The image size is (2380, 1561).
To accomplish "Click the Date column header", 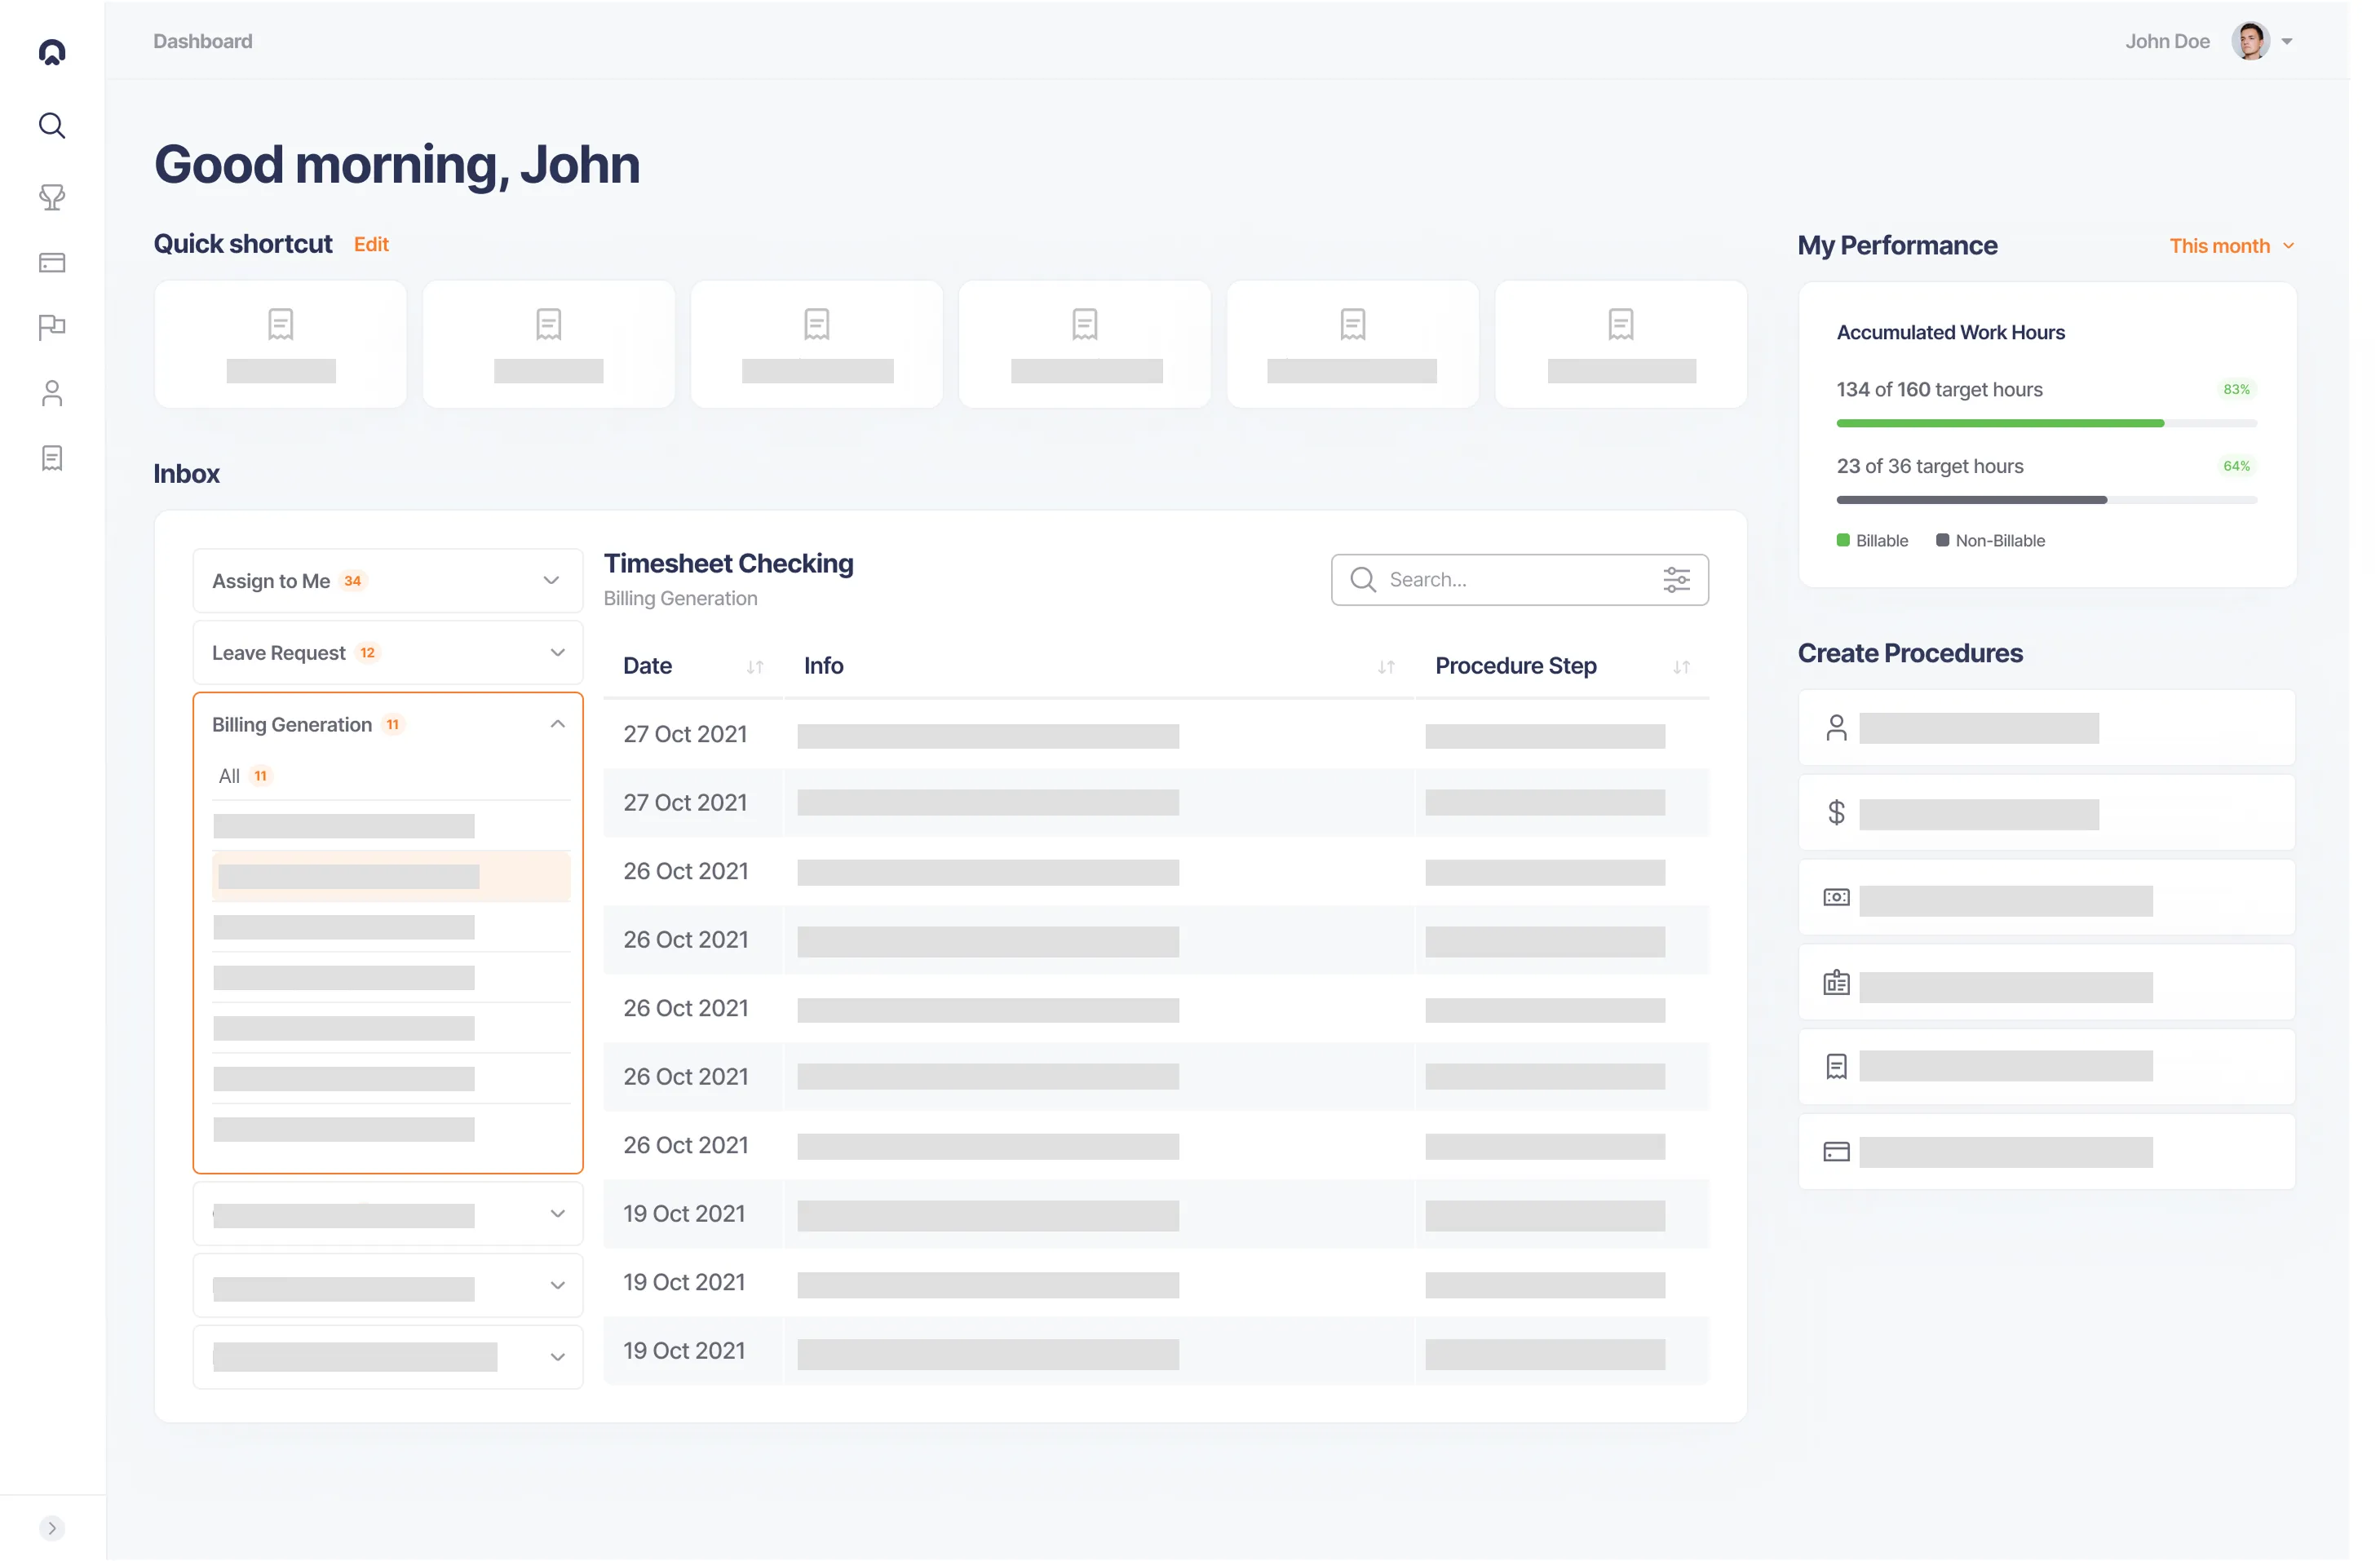I will click(647, 665).
